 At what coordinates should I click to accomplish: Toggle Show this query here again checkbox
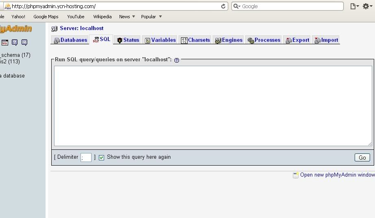(101, 158)
